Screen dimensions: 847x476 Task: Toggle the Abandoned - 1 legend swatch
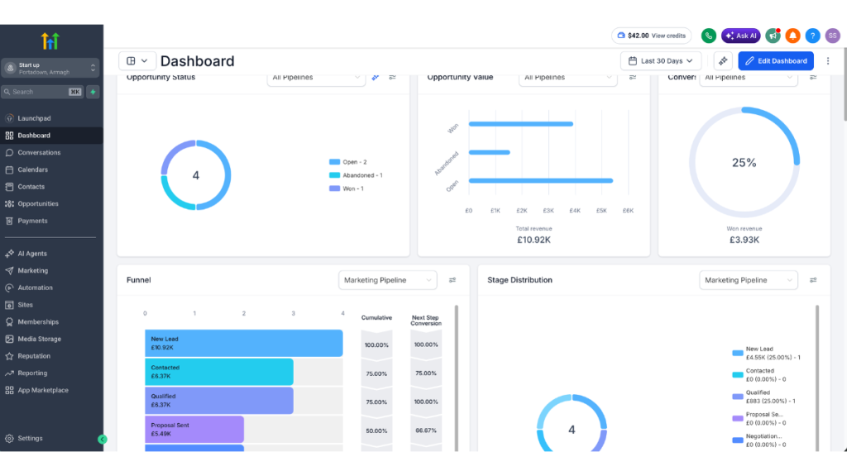click(x=334, y=175)
